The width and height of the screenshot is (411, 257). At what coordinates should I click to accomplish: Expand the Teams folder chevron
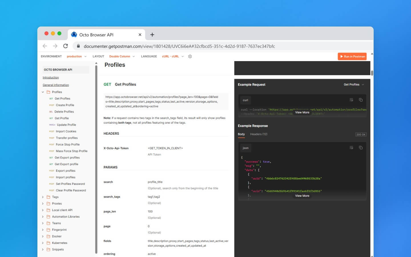point(43,223)
